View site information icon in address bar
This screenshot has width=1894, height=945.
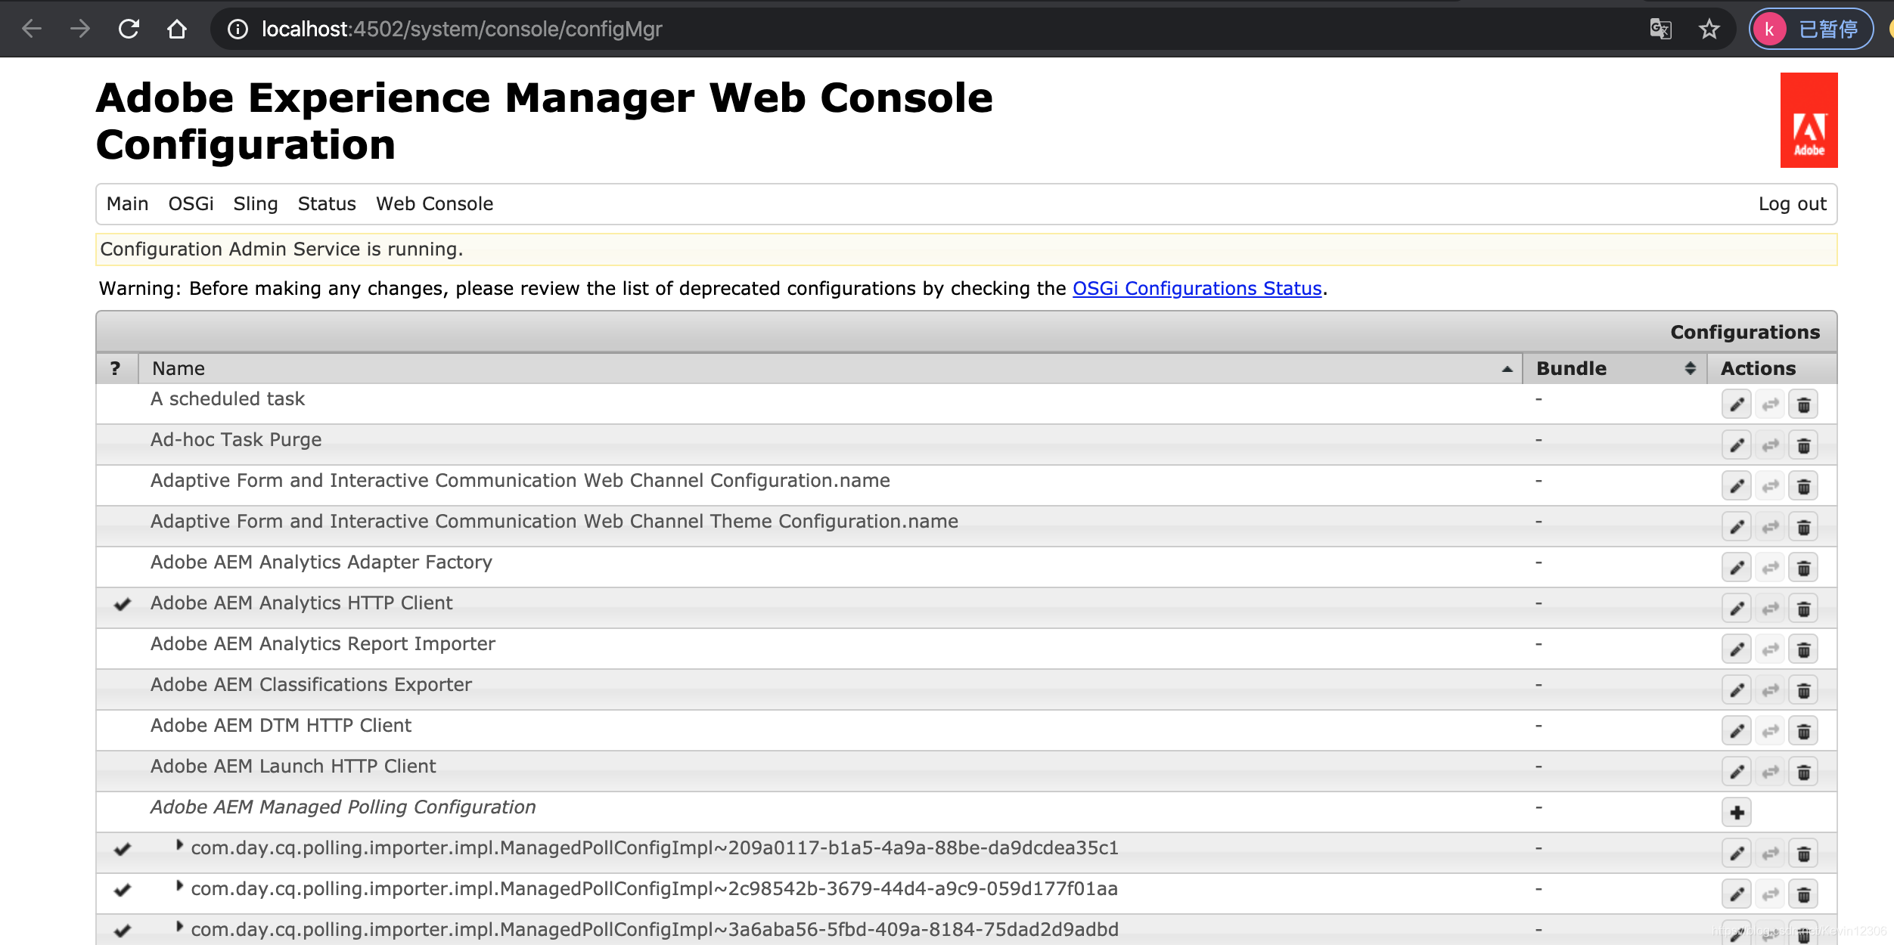click(238, 29)
